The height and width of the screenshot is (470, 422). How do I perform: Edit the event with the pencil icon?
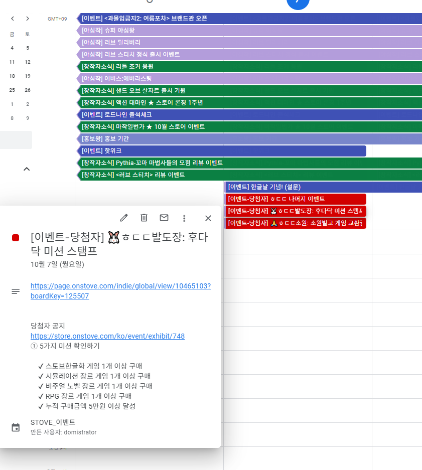click(x=124, y=218)
